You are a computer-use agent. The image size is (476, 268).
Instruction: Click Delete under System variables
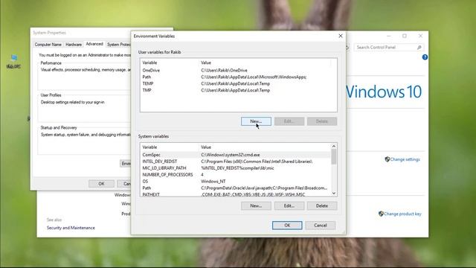(x=322, y=205)
